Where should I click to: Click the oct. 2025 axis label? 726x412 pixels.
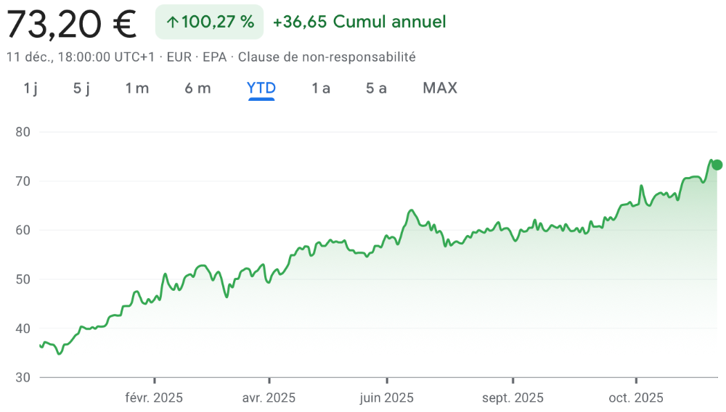(636, 397)
